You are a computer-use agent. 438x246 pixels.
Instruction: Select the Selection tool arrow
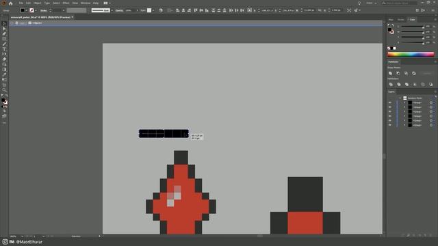(4, 24)
